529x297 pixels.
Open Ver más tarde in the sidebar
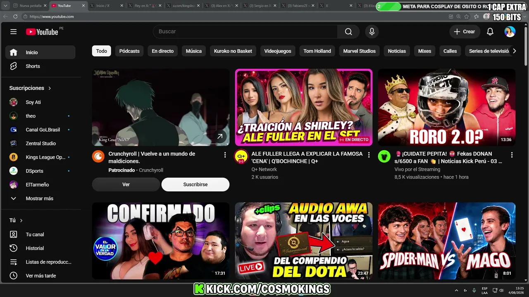(41, 276)
